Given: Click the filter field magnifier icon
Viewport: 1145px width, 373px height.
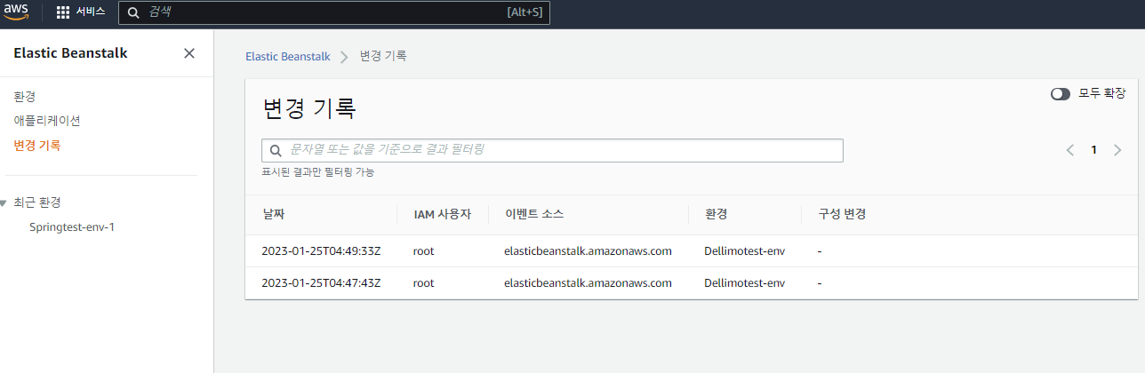Looking at the screenshot, I should (276, 150).
